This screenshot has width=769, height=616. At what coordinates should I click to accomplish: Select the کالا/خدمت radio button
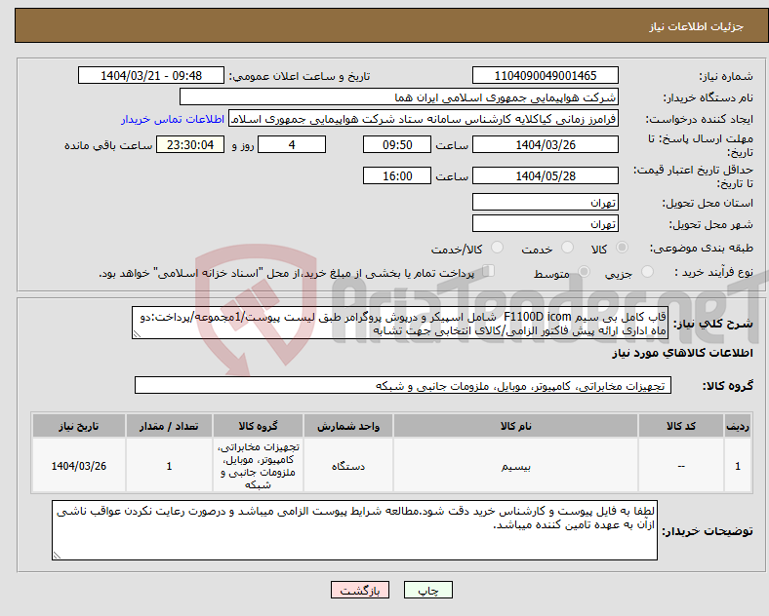coord(497,248)
